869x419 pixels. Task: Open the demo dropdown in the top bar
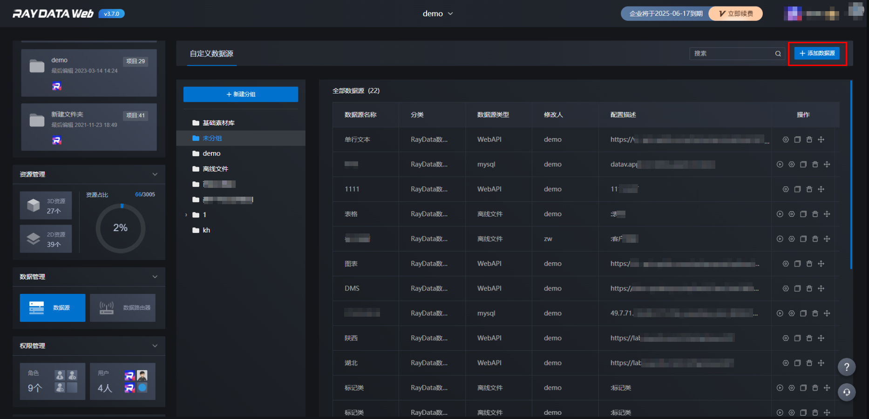(x=437, y=14)
